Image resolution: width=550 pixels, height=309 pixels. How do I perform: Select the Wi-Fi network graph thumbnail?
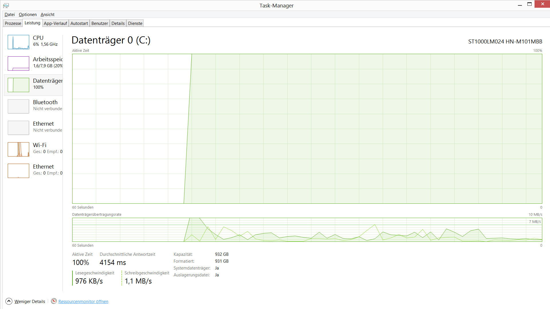pos(18,149)
